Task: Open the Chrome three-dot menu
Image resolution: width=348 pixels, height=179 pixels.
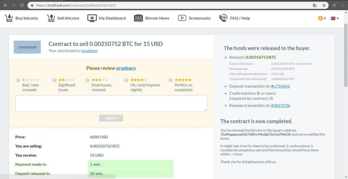Action: pyautogui.click(x=343, y=5)
